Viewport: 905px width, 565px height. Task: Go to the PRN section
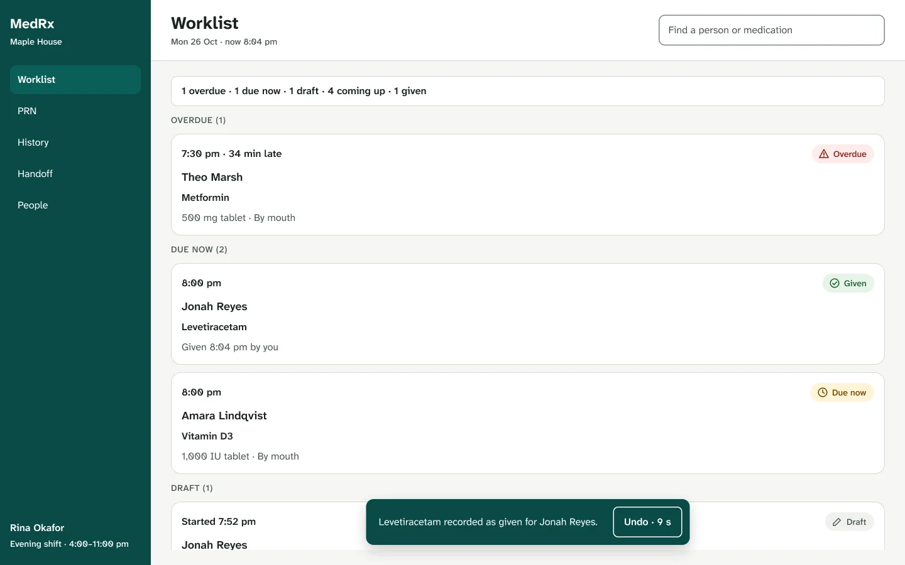tap(75, 111)
